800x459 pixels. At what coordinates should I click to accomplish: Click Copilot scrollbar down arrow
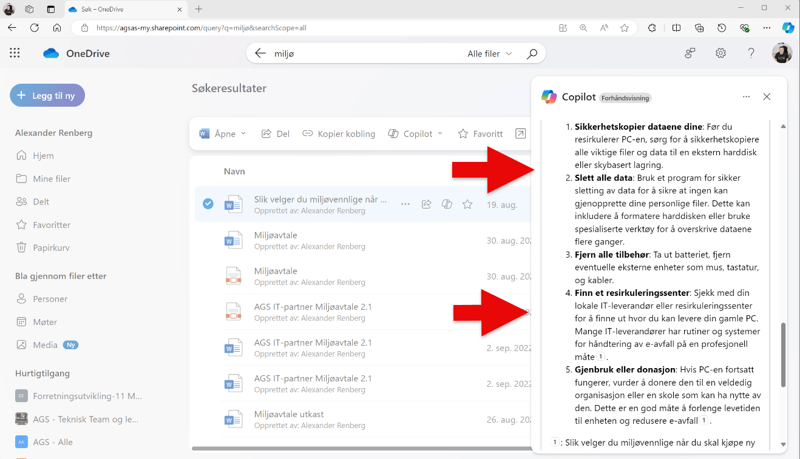(x=783, y=444)
